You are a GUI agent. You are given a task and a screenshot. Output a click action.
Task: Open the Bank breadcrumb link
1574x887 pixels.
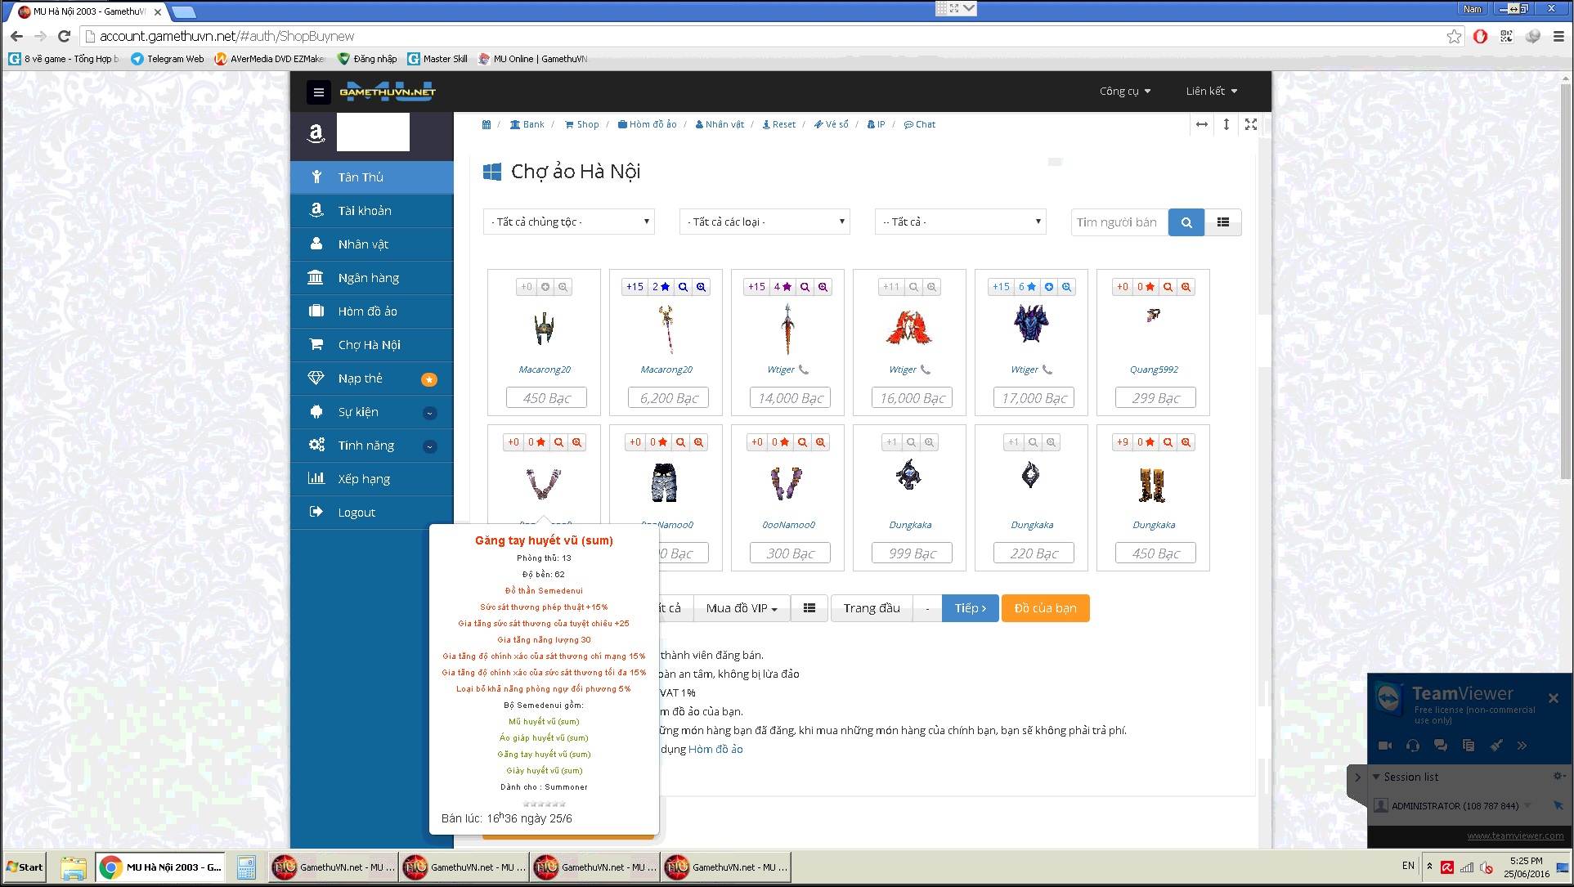(x=527, y=124)
